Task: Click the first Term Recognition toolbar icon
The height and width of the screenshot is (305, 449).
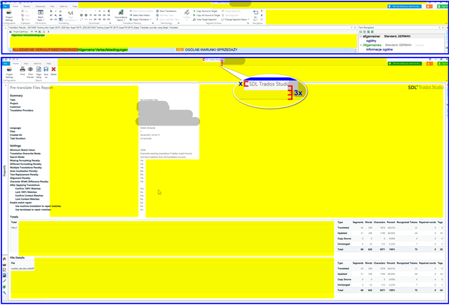Action: (361, 32)
